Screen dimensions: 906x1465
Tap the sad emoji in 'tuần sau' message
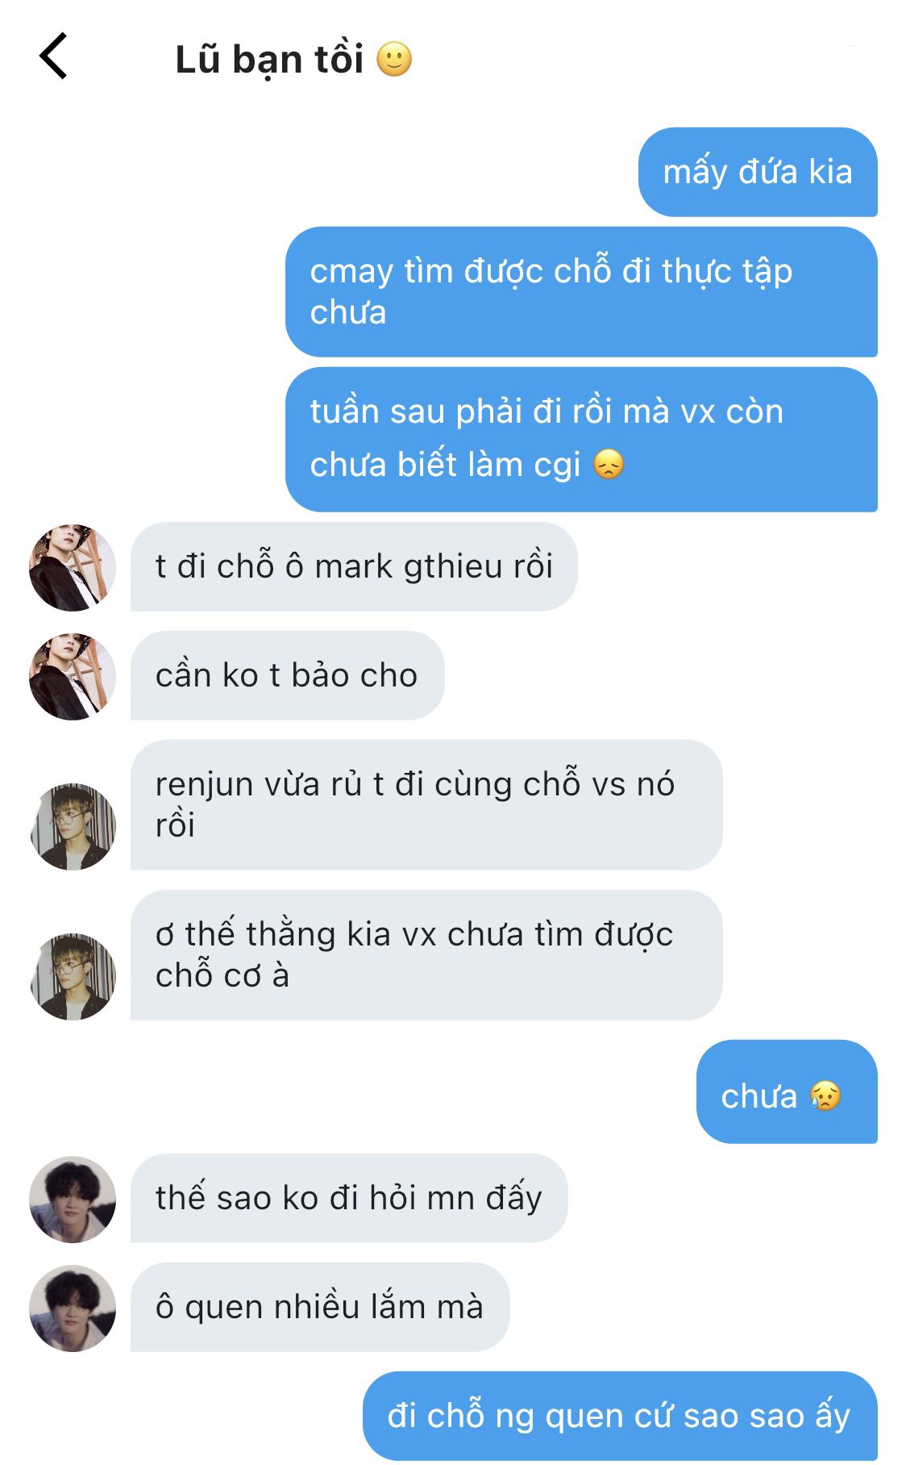pyautogui.click(x=609, y=465)
